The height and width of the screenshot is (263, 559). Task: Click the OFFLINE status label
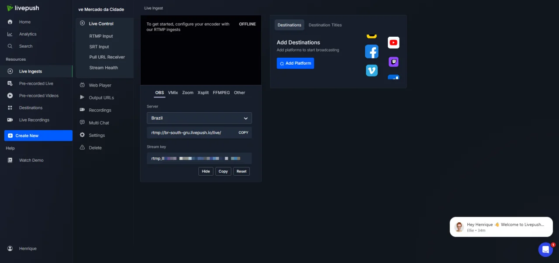[247, 24]
